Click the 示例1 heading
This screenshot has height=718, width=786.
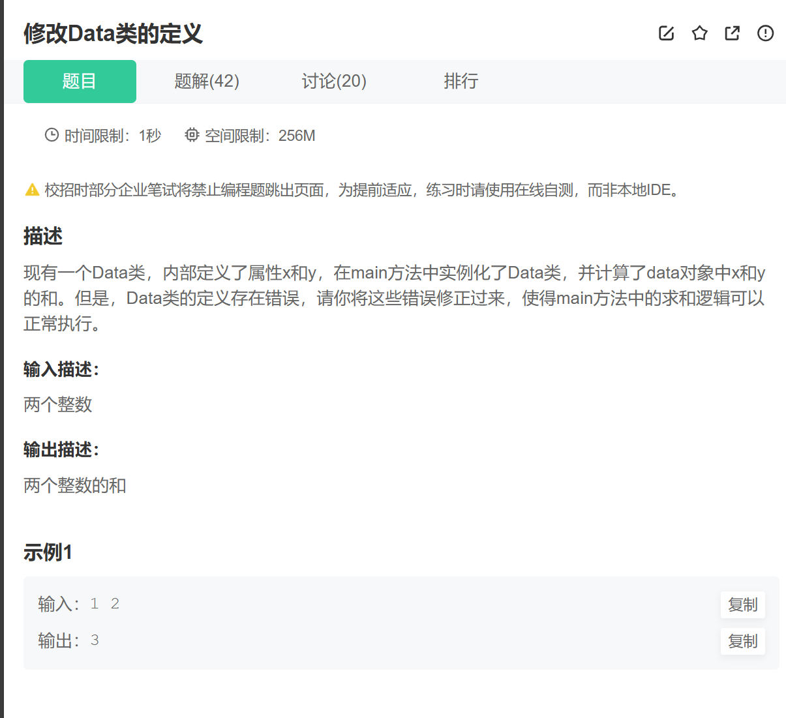(48, 552)
